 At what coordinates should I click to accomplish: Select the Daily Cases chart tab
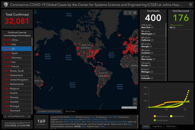pos(171,126)
